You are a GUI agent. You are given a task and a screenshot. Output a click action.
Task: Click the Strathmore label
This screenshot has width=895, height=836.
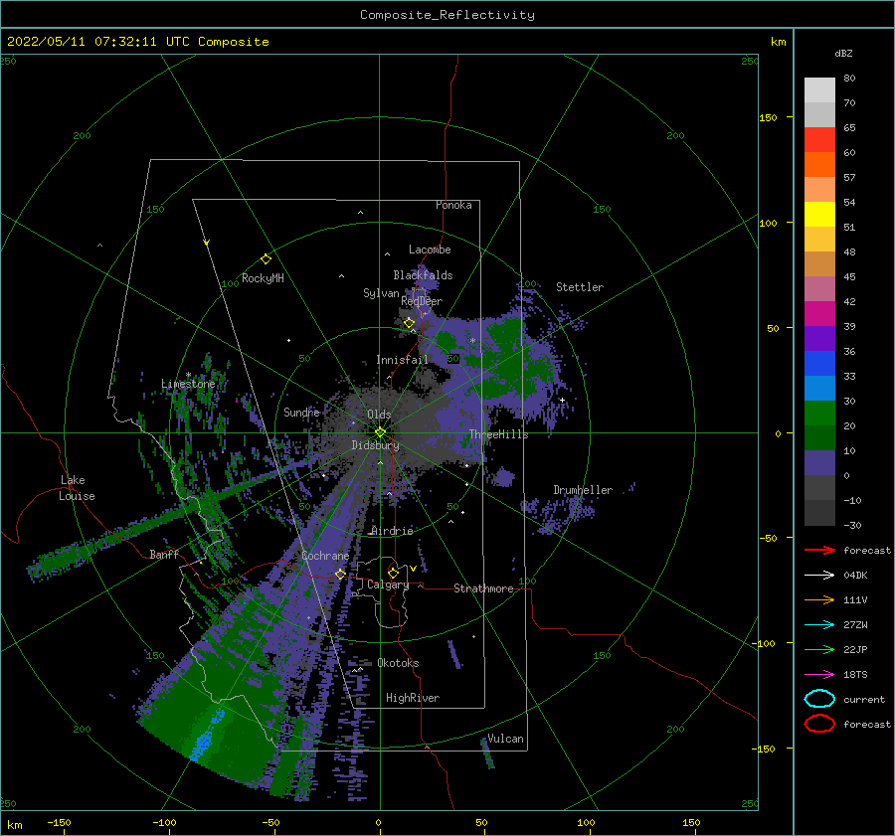tap(483, 588)
